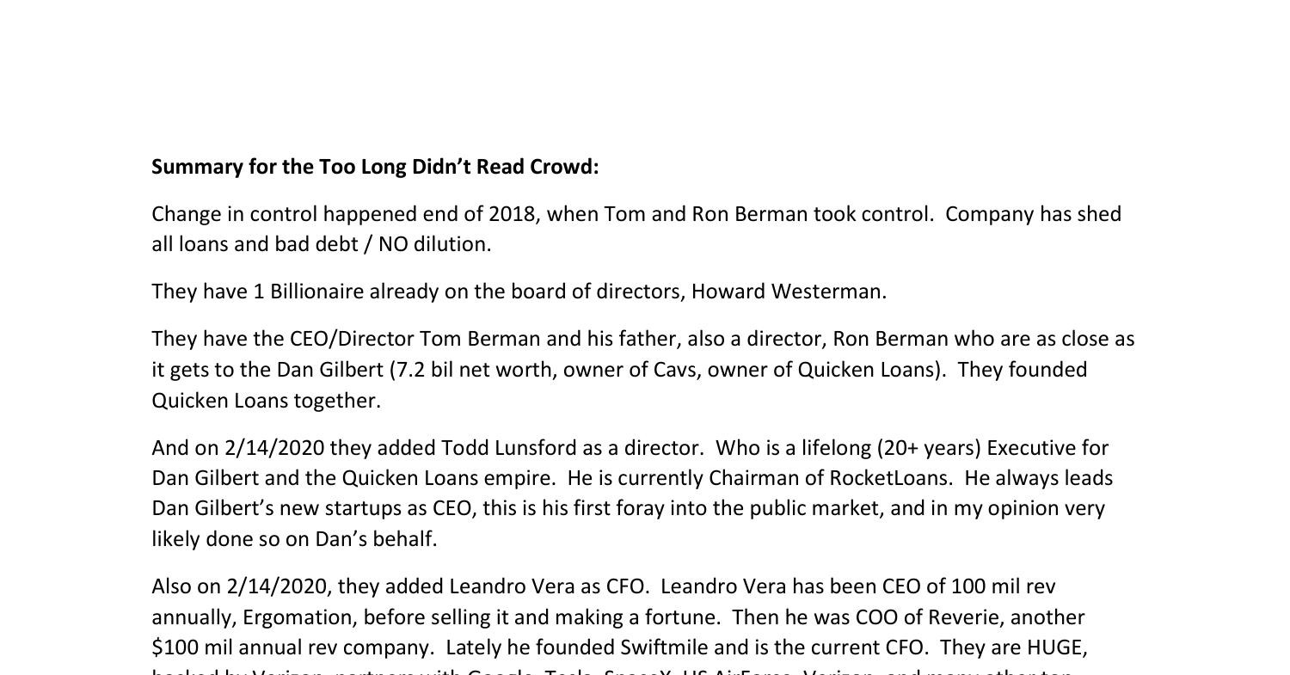Click the line 'Quicken Loans together.'
Viewport: 1290px width, 675px height.
(x=266, y=401)
